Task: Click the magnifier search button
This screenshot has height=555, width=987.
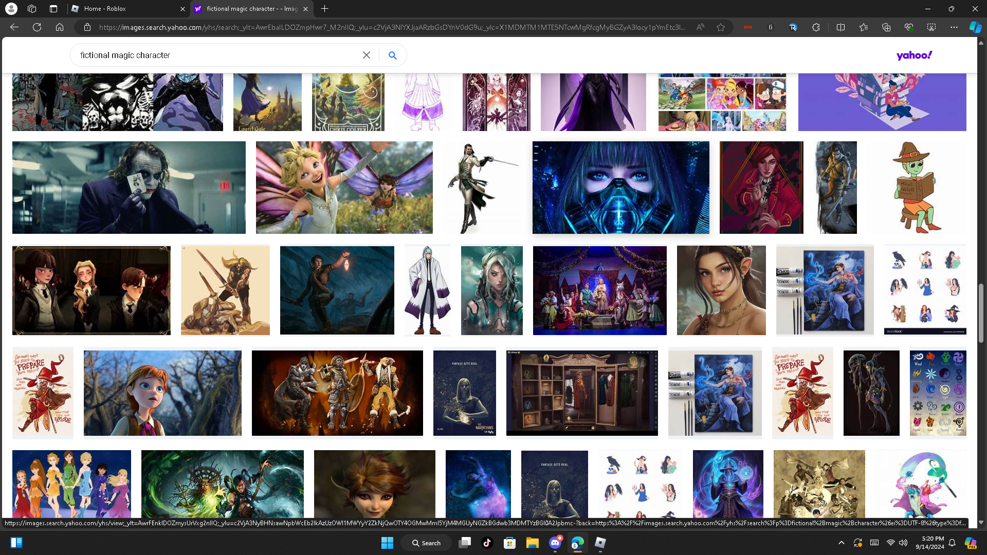Action: 392,55
